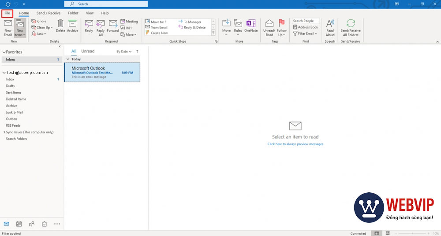Open the IM reply dropdown
Image resolution: width=441 pixels, height=236 pixels.
[x=126, y=28]
